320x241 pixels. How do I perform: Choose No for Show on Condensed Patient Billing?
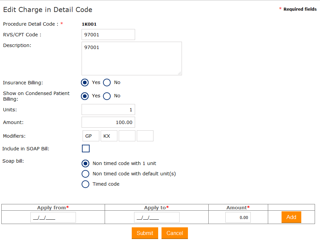107,96
